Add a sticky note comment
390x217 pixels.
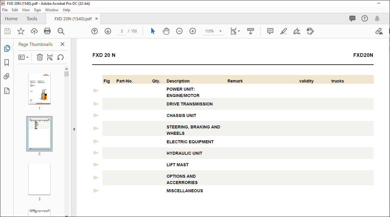[270, 31]
